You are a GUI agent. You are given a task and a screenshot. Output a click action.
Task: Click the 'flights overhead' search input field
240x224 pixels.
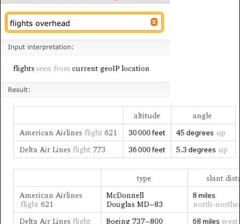(x=84, y=22)
